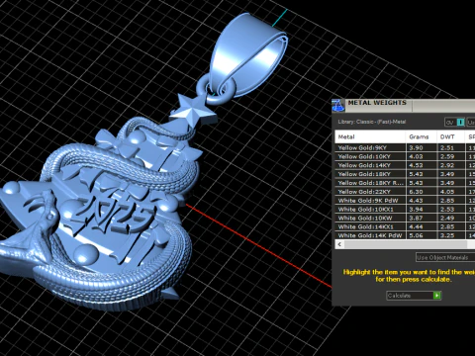Select the White Gold:10KX1 row

pos(405,210)
